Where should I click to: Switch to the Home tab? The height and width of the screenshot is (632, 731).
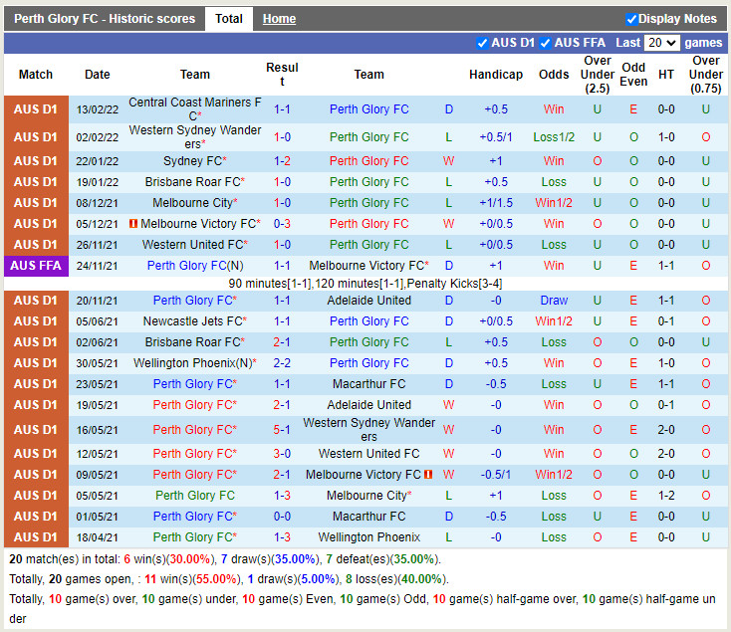pos(279,19)
